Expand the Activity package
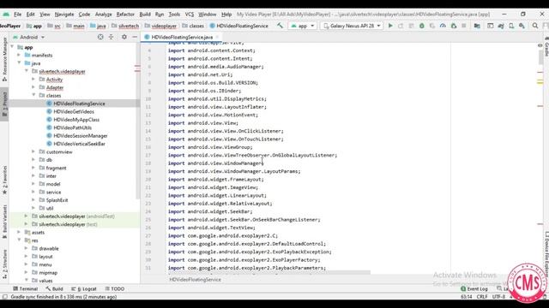Screen dimensions: 549x308 click(x=34, y=80)
